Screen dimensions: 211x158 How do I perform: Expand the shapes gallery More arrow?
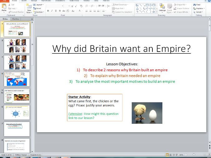coord(157,12)
